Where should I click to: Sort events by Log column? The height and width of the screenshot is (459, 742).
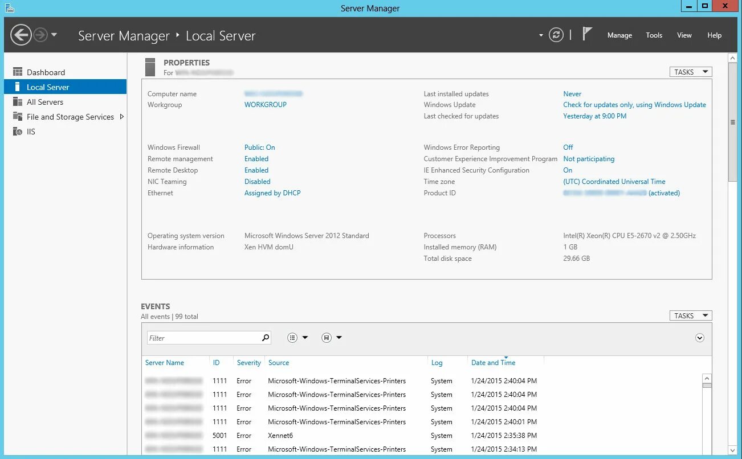point(437,363)
